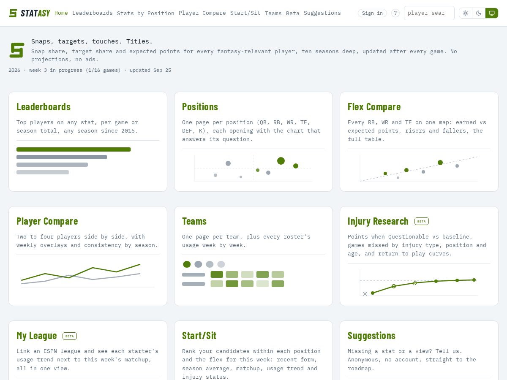507x380 pixels.
Task: Open the Flex Compare card title
Action: click(x=374, y=106)
